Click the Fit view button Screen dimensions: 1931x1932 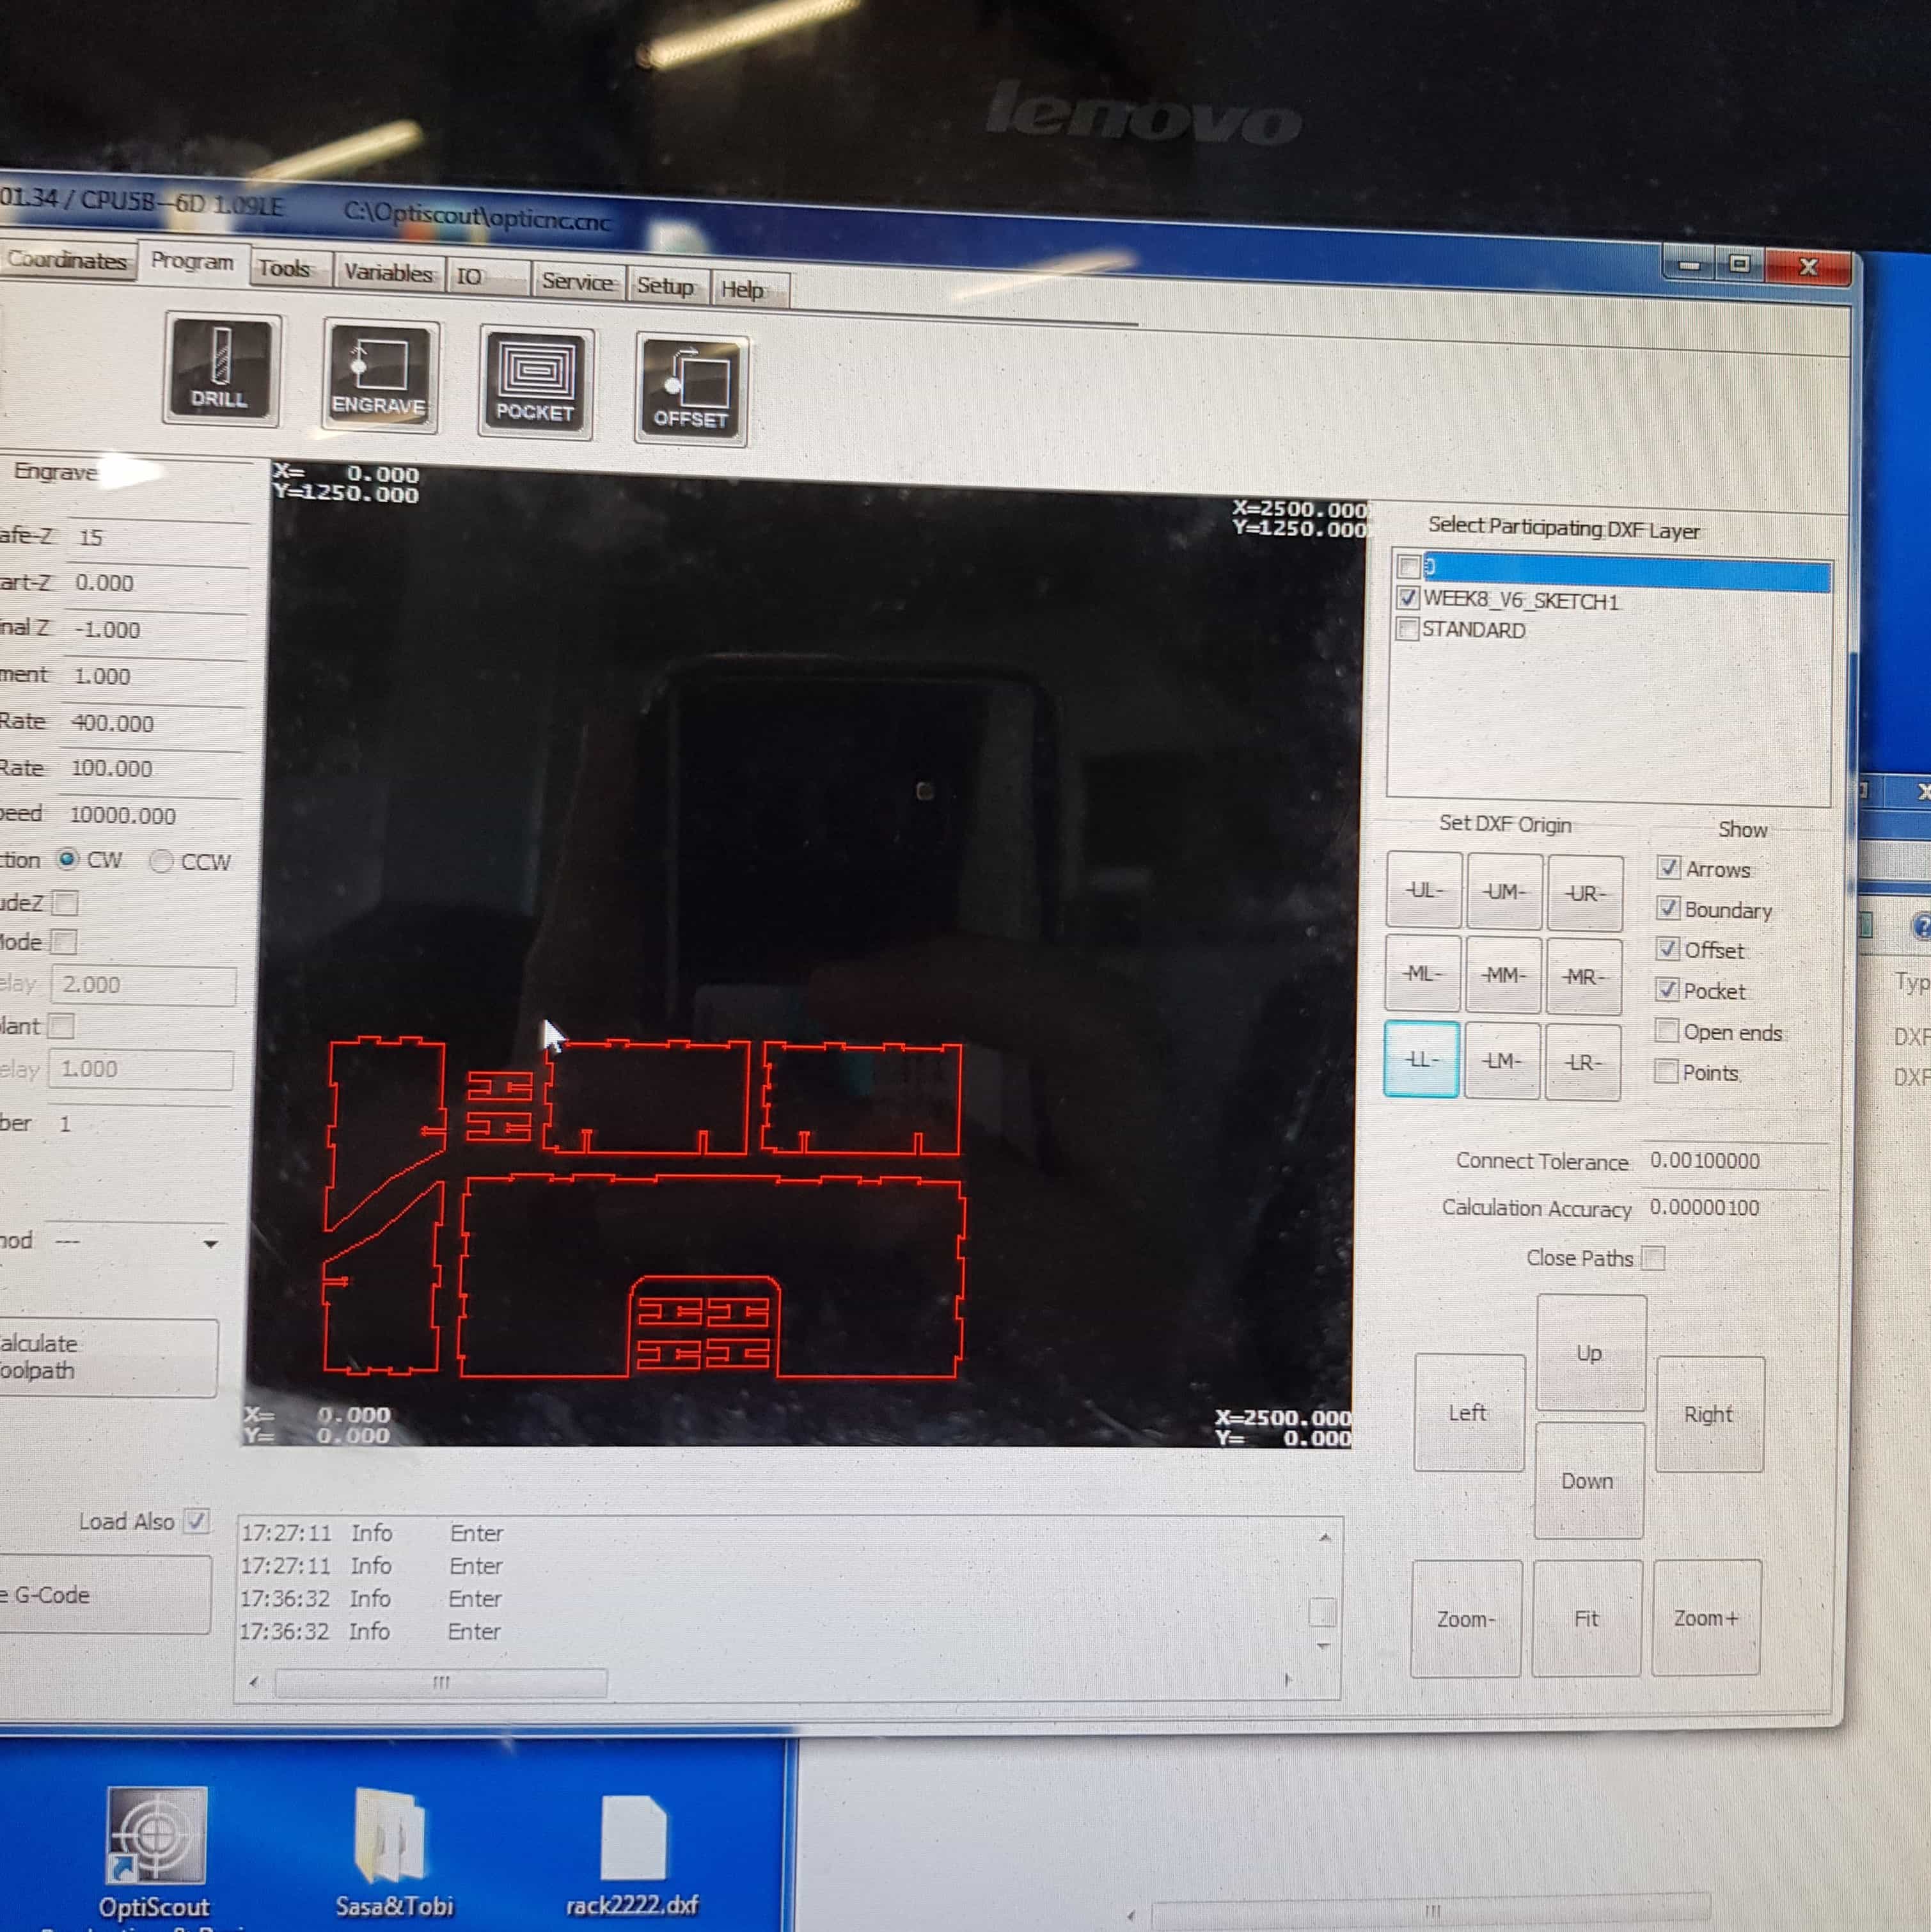(1586, 1617)
